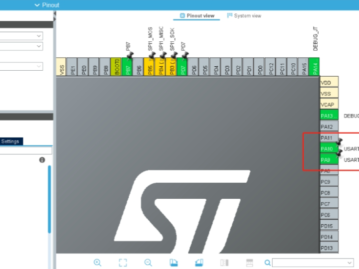Select pin PD3 on top row
The height and width of the screenshot is (269, 359).
pos(226,67)
